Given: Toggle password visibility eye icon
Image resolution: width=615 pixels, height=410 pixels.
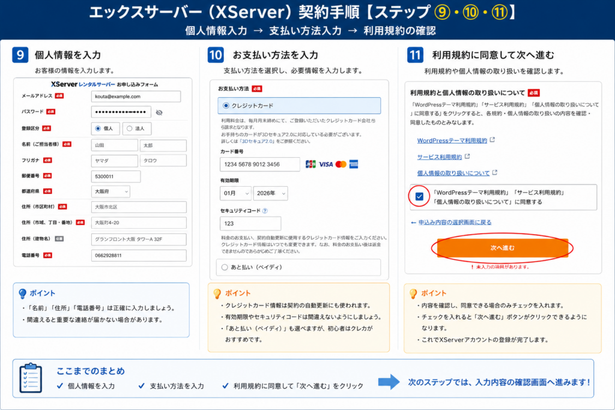Looking at the screenshot, I should [159, 112].
